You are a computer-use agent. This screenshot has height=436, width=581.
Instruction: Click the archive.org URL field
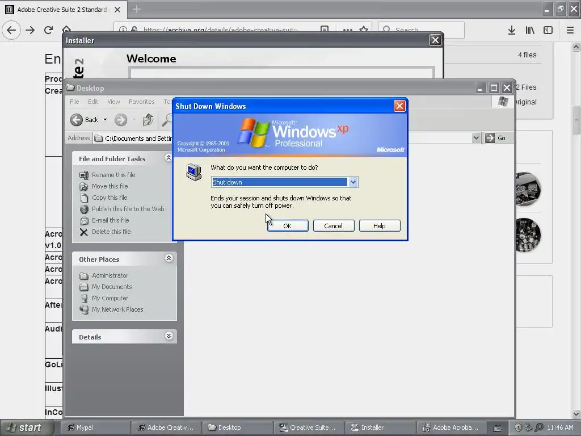tap(220, 30)
